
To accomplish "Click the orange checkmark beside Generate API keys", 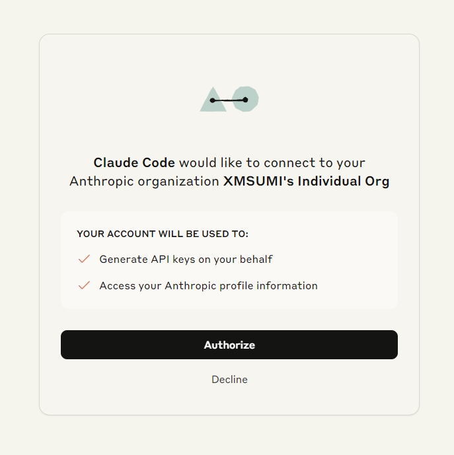I will 84,259.
